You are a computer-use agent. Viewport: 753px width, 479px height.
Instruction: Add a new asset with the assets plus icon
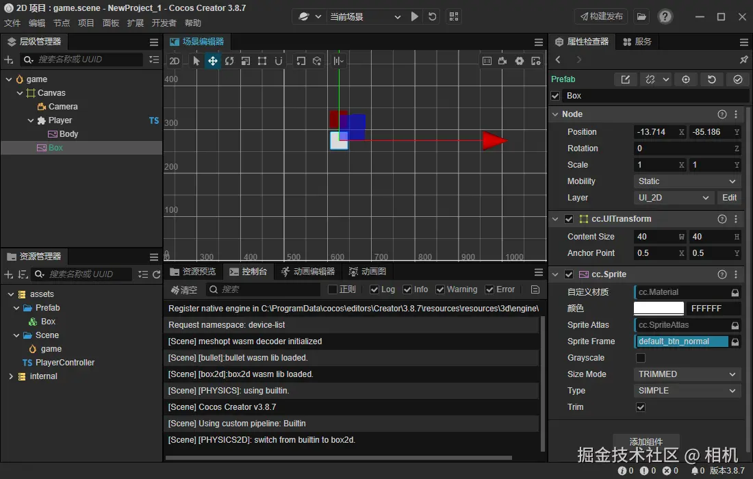point(9,274)
